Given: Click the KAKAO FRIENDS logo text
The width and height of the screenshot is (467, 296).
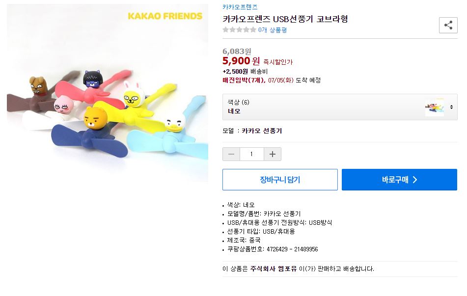Looking at the screenshot, I should pyautogui.click(x=165, y=16).
